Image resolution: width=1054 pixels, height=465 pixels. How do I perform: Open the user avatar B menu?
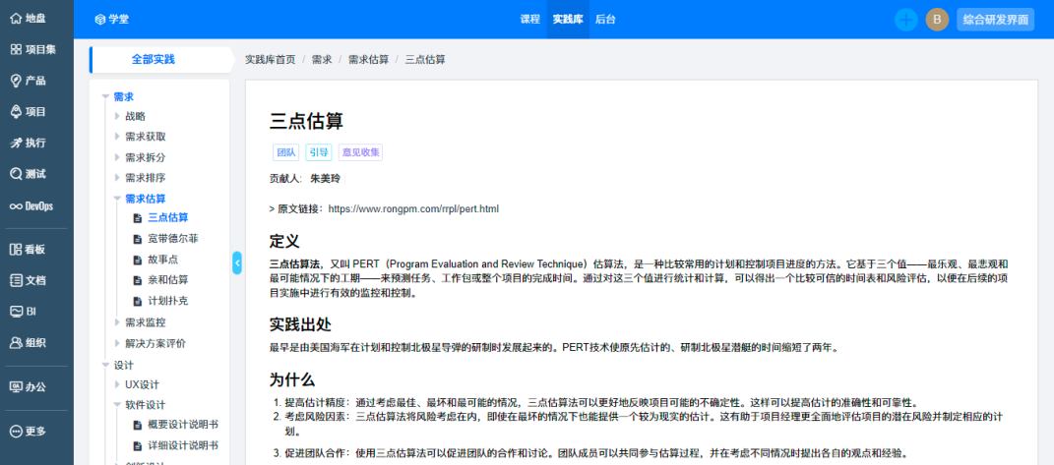(937, 20)
